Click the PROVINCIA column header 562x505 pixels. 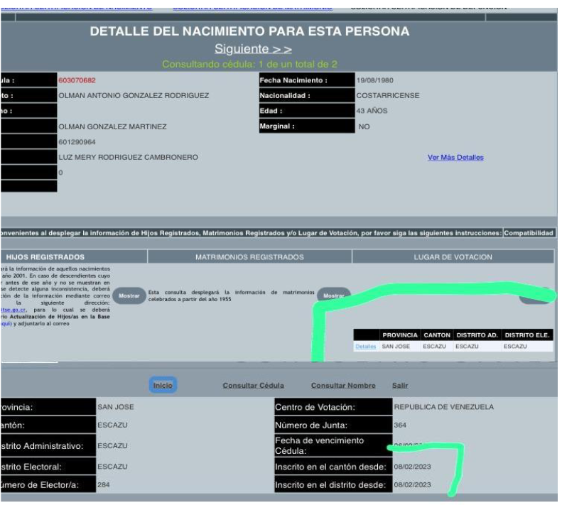point(399,335)
